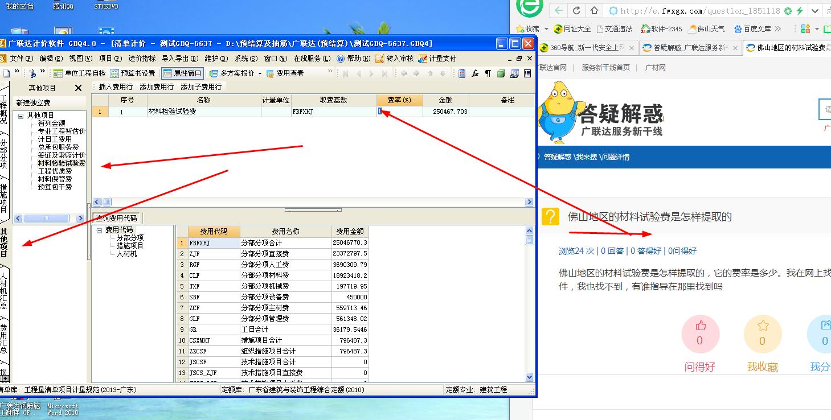Viewport: 831px width, 420px height.
Task: Click the 计量支付 icon button
Action: (437, 58)
